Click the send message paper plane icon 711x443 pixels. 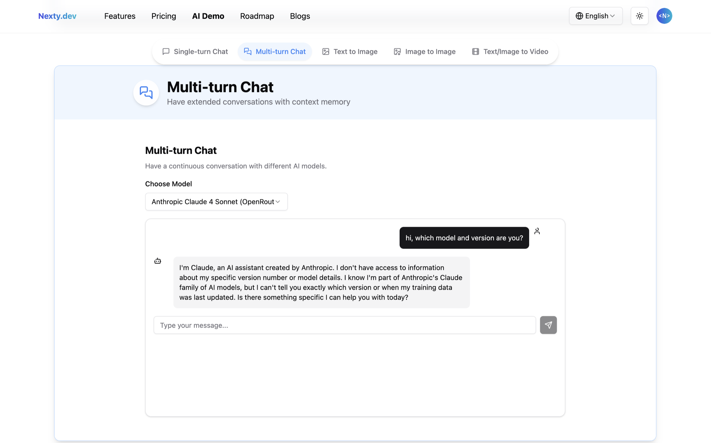(x=548, y=325)
